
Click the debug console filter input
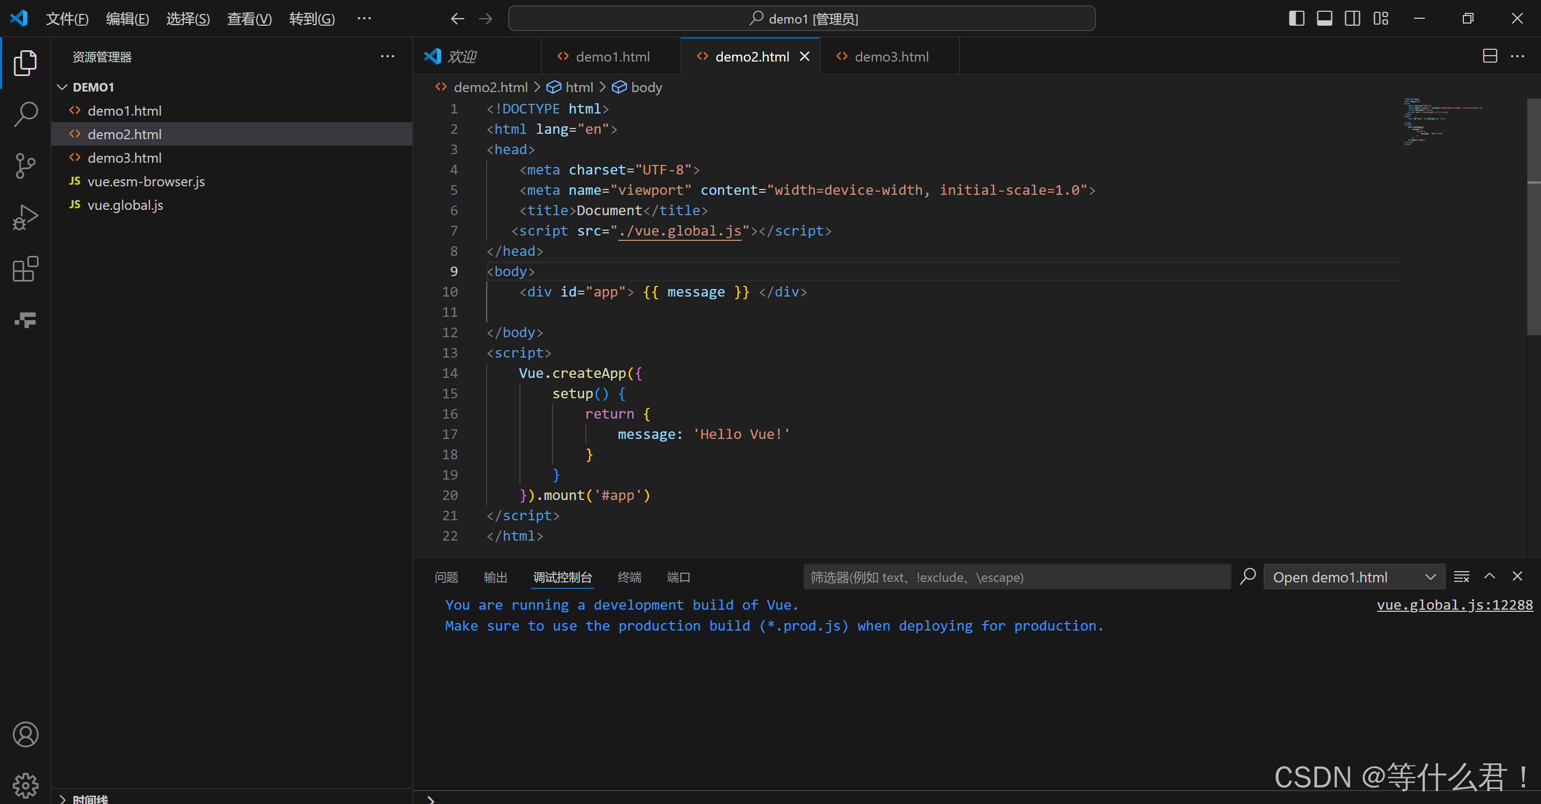click(1016, 577)
